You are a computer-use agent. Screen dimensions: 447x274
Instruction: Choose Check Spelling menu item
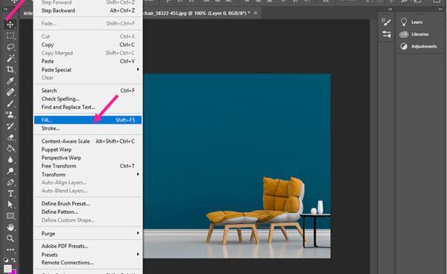tap(88, 99)
